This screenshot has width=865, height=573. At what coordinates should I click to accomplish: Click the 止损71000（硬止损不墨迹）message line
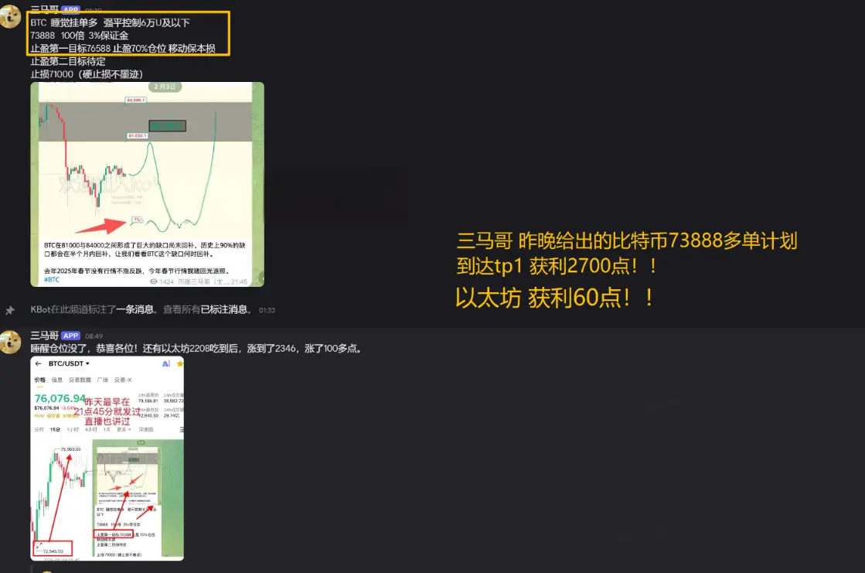coord(87,74)
